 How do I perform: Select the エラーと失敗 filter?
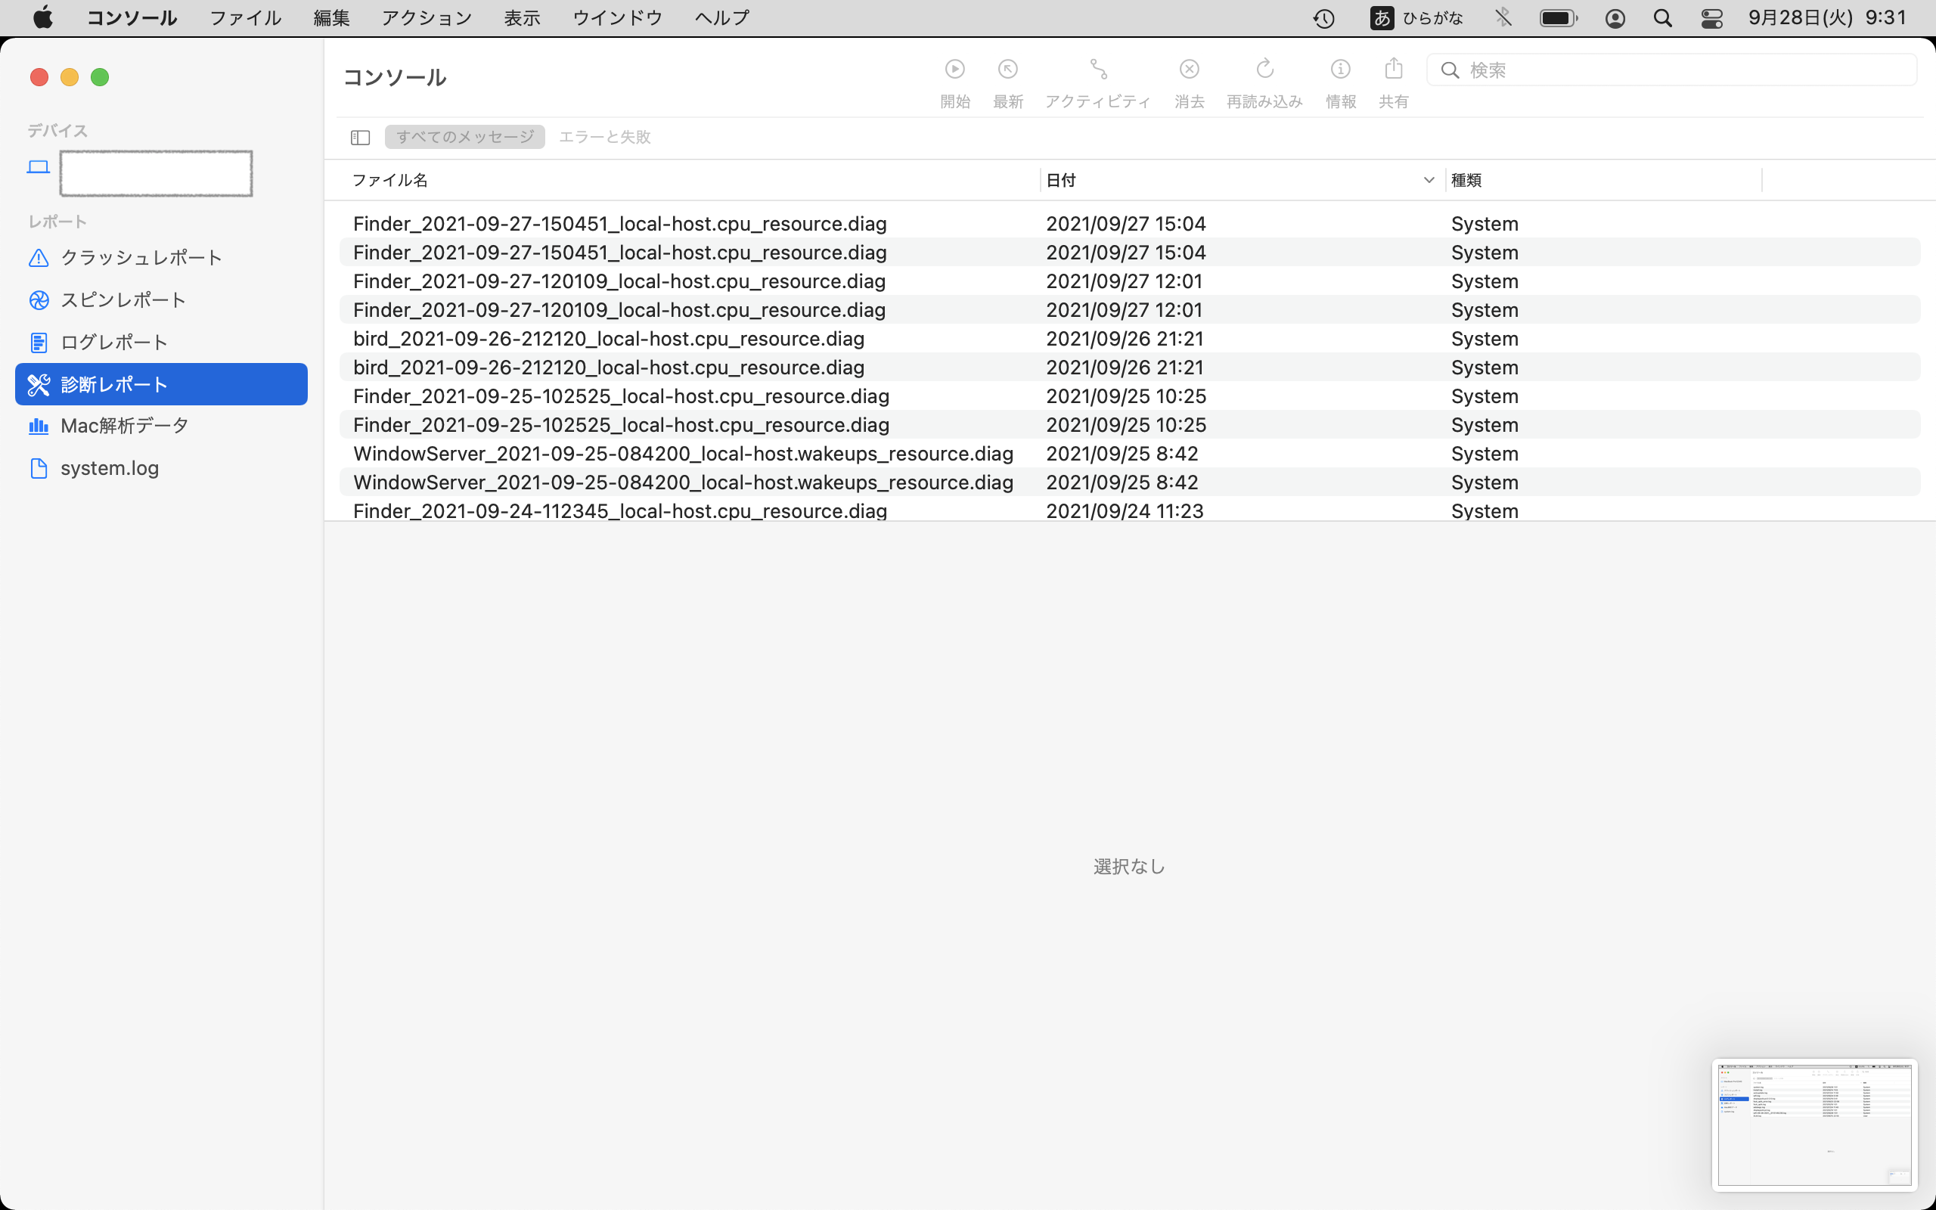(x=604, y=137)
